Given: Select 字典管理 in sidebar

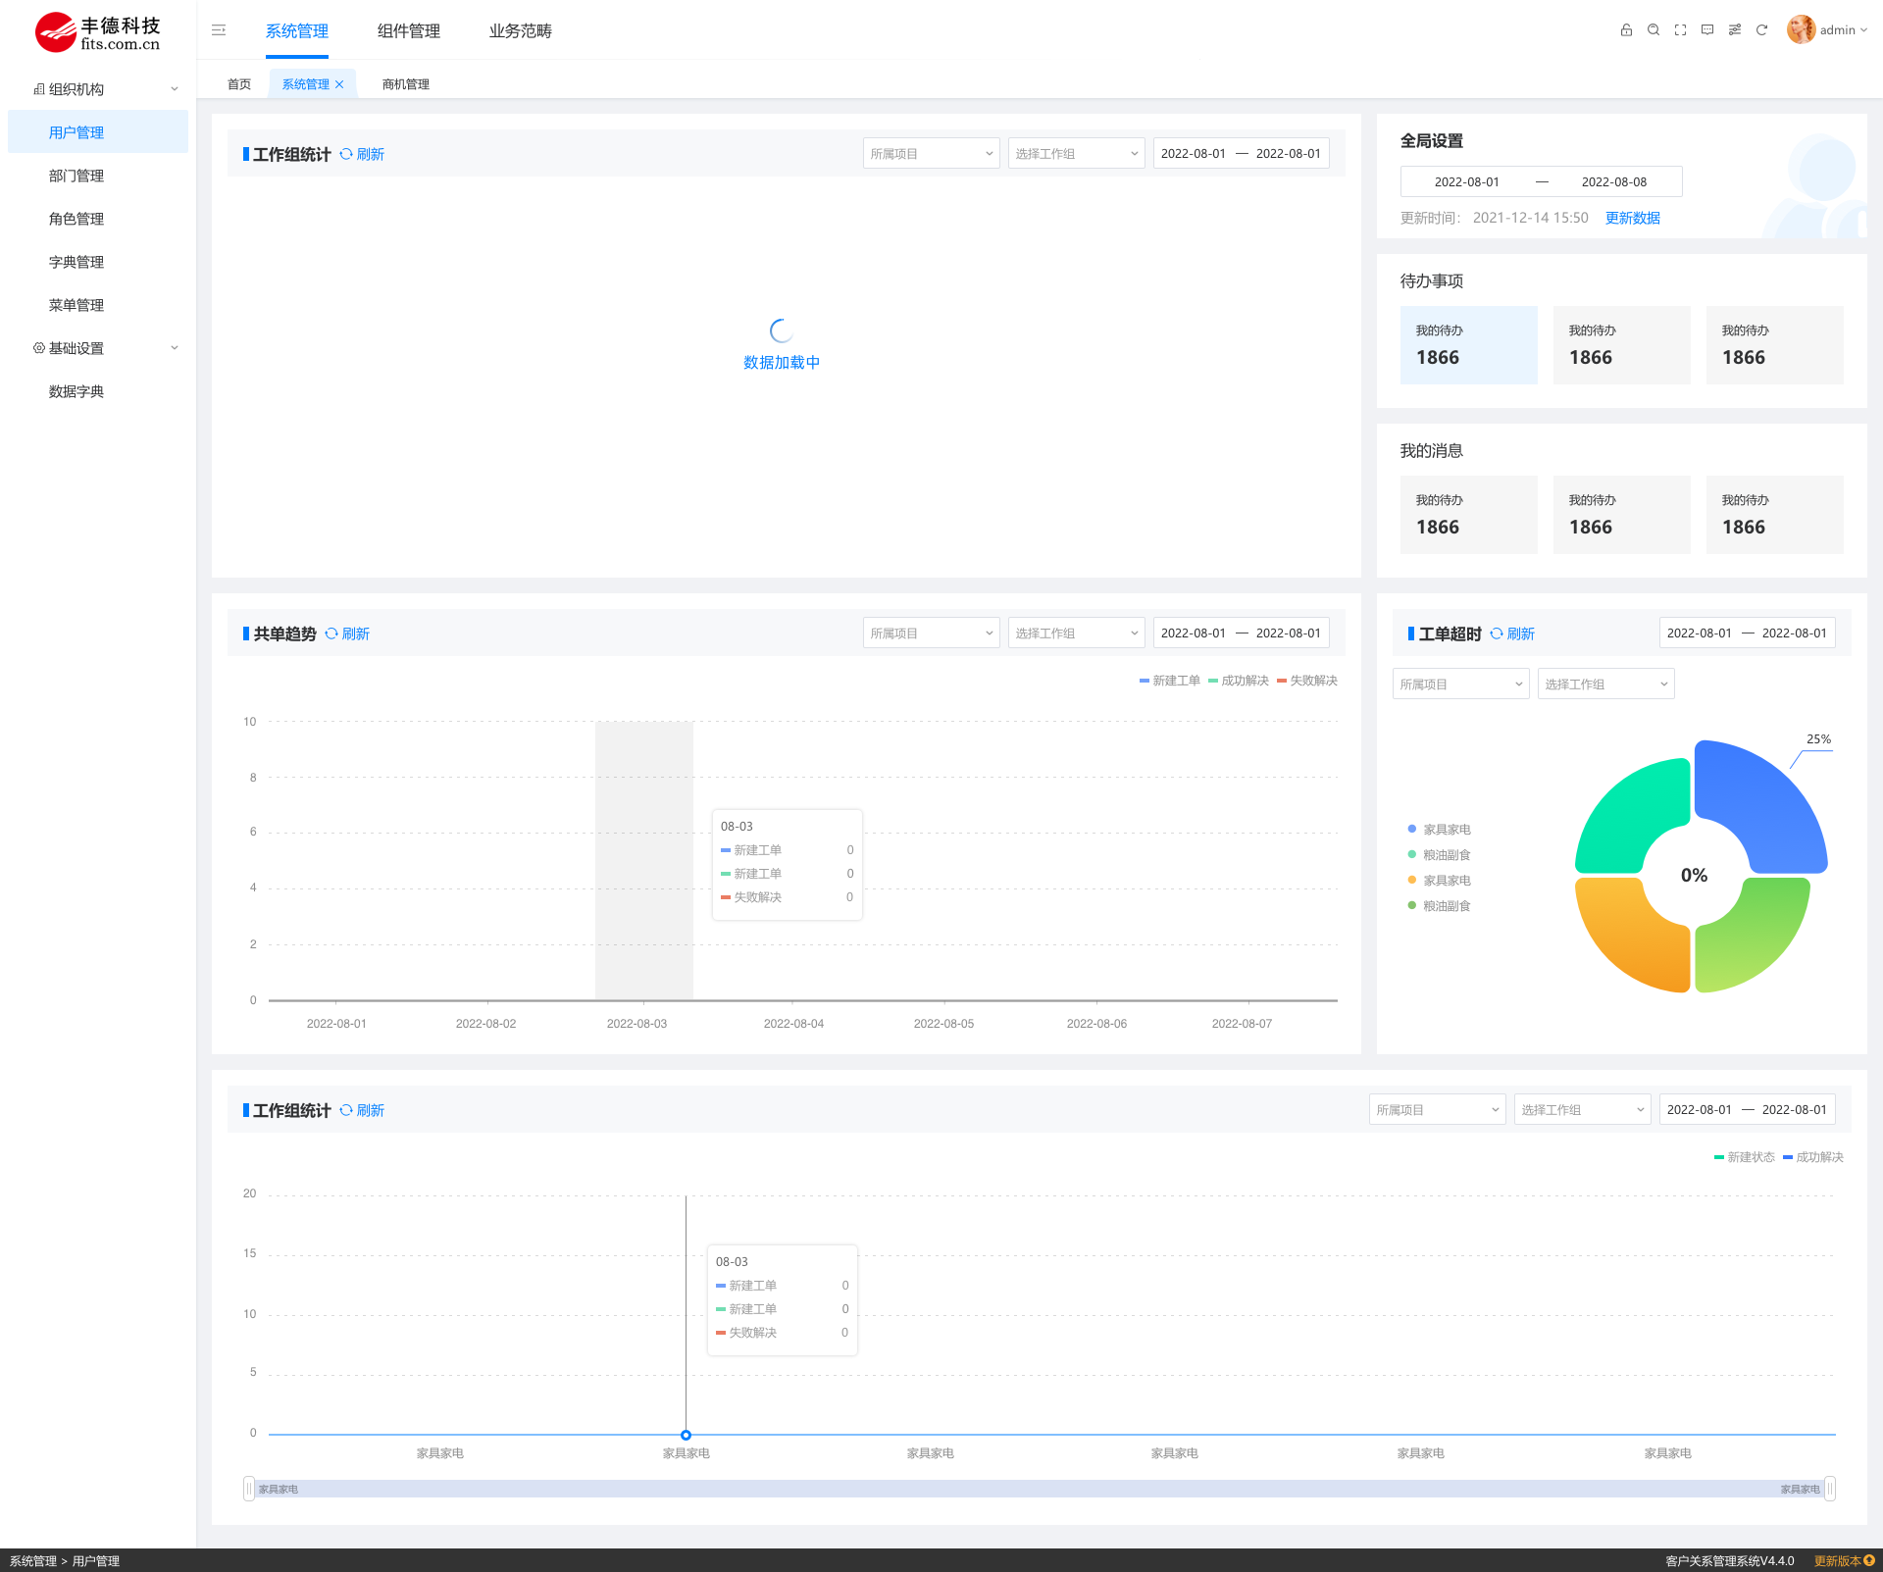Looking at the screenshot, I should pos(98,262).
